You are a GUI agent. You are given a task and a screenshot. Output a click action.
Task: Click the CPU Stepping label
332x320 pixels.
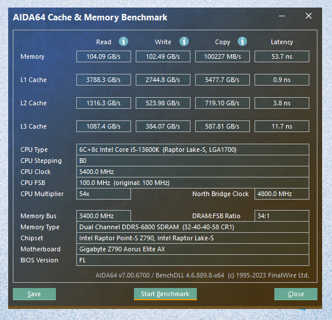click(x=41, y=161)
